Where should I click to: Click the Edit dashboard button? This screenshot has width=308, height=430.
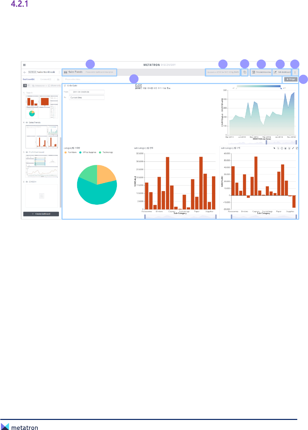click(x=282, y=72)
